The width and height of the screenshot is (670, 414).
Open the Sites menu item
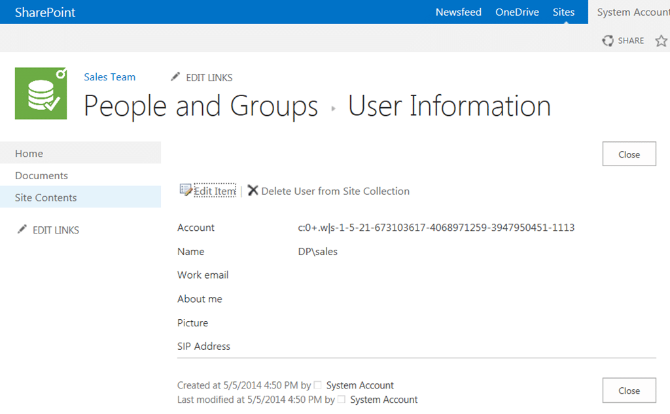pyautogui.click(x=563, y=12)
